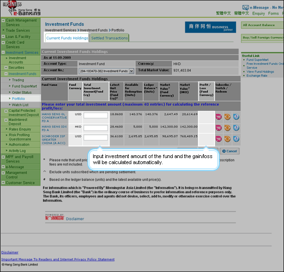The width and height of the screenshot is (284, 272).
Task: Switch to Settled Transactions tab
Action: click(109, 38)
